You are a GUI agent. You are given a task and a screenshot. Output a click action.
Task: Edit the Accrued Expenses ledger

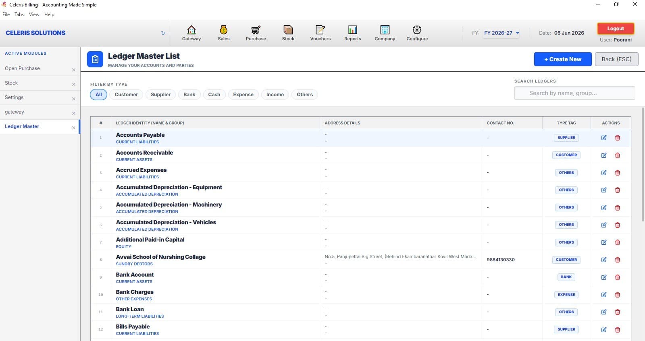(x=604, y=173)
